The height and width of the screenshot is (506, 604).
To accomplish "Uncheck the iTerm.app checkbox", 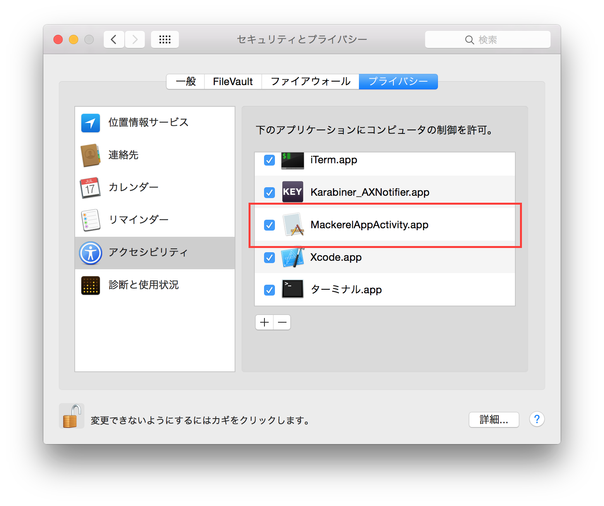I will point(269,160).
